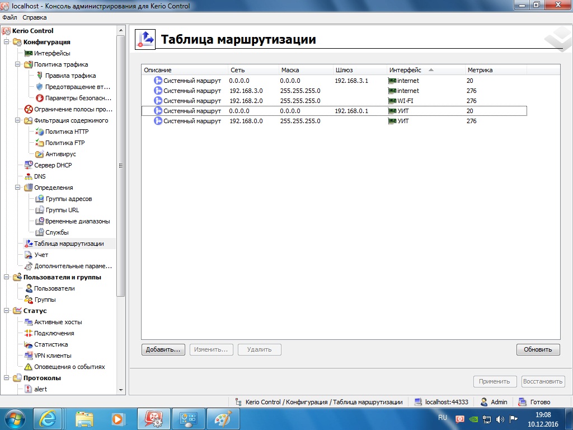Select route with gateway 192.168.3.1
Image resolution: width=573 pixels, height=430 pixels.
point(334,81)
